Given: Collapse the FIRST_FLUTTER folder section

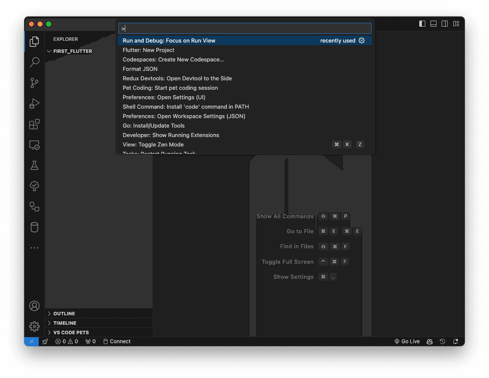Looking at the screenshot, I should (x=72, y=51).
